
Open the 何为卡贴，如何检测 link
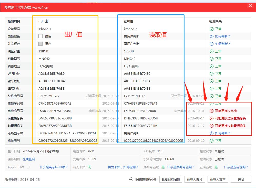click(122, 167)
